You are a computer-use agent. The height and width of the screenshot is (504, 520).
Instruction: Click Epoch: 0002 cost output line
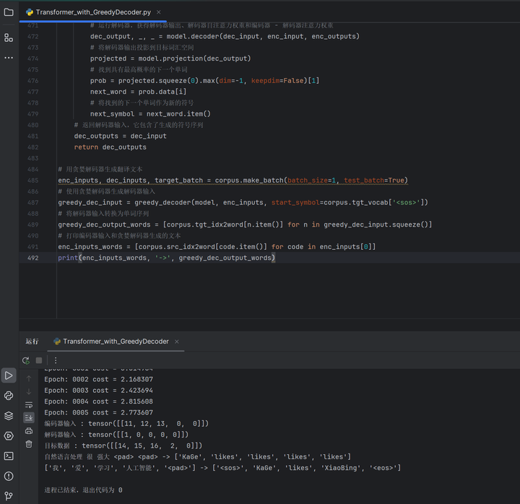(98, 379)
